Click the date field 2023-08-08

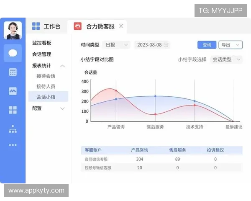[x=152, y=45]
